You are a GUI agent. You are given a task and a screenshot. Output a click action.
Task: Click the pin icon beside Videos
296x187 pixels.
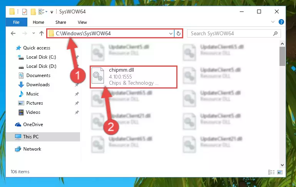77,112
